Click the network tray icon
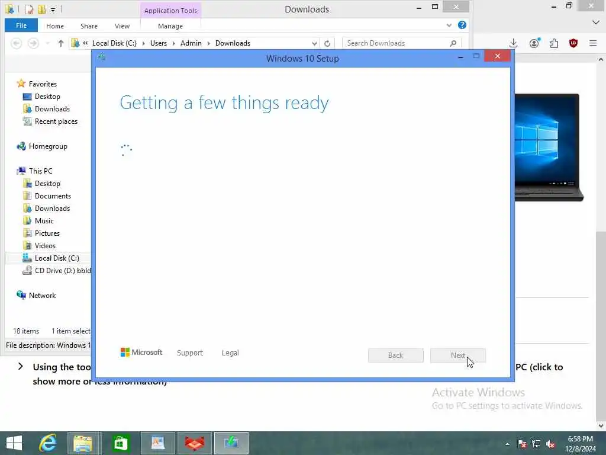This screenshot has width=606, height=455. 536,444
